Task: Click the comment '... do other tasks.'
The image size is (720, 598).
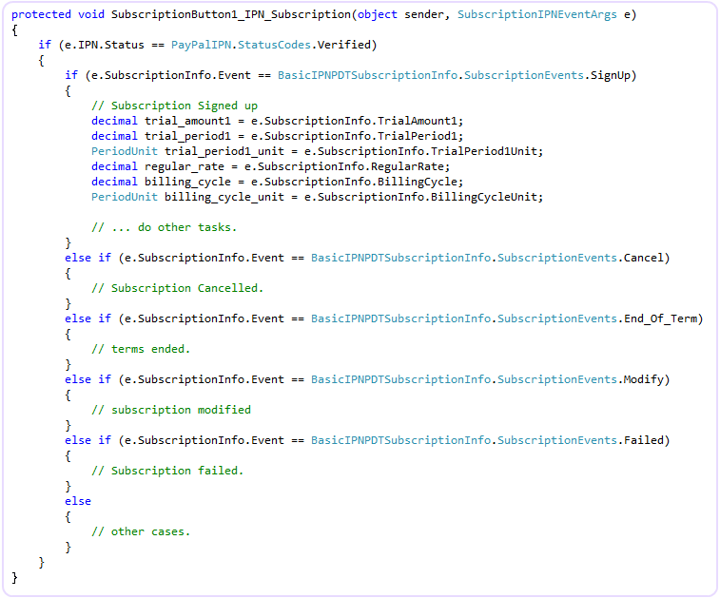Action: [164, 227]
